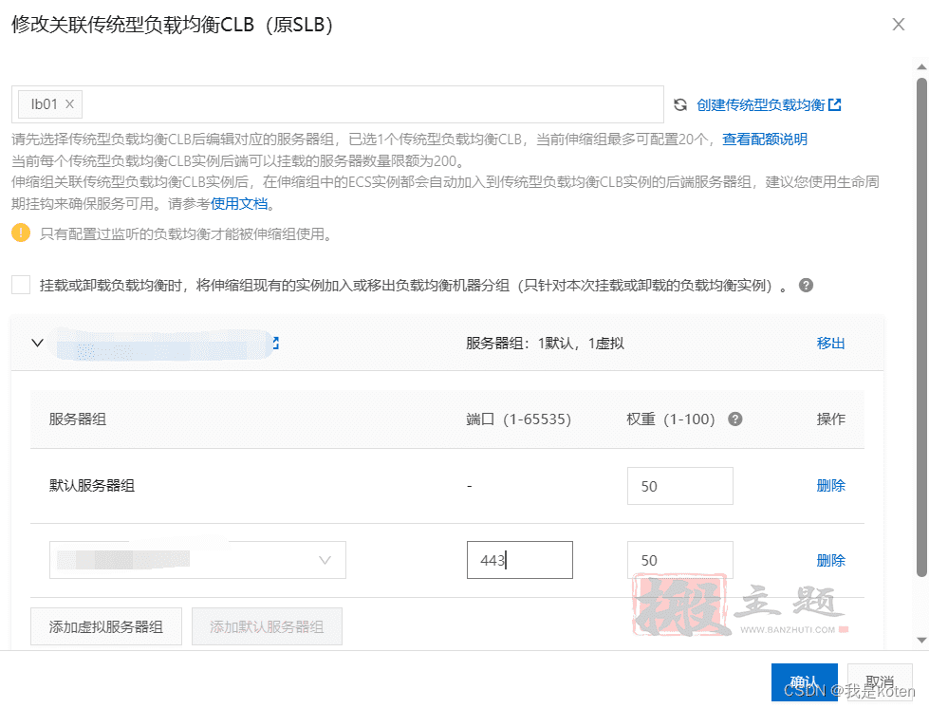Click the 操作 column header
Viewport: 929px width, 708px height.
click(830, 419)
